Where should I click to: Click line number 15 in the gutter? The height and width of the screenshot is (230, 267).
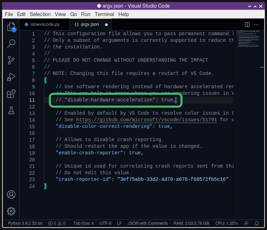tap(32, 127)
